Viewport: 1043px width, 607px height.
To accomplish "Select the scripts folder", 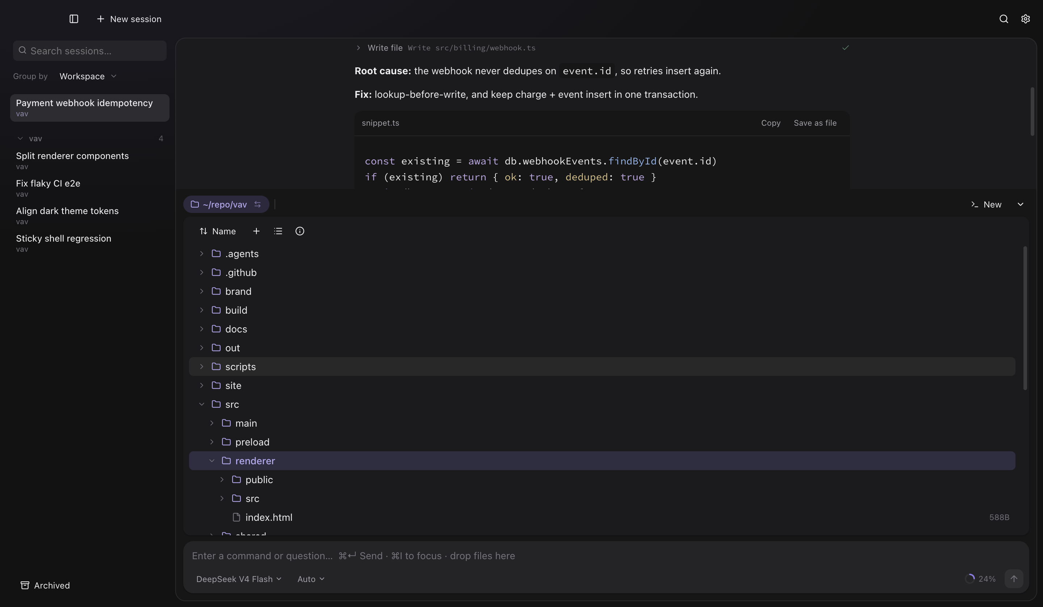I will coord(602,367).
